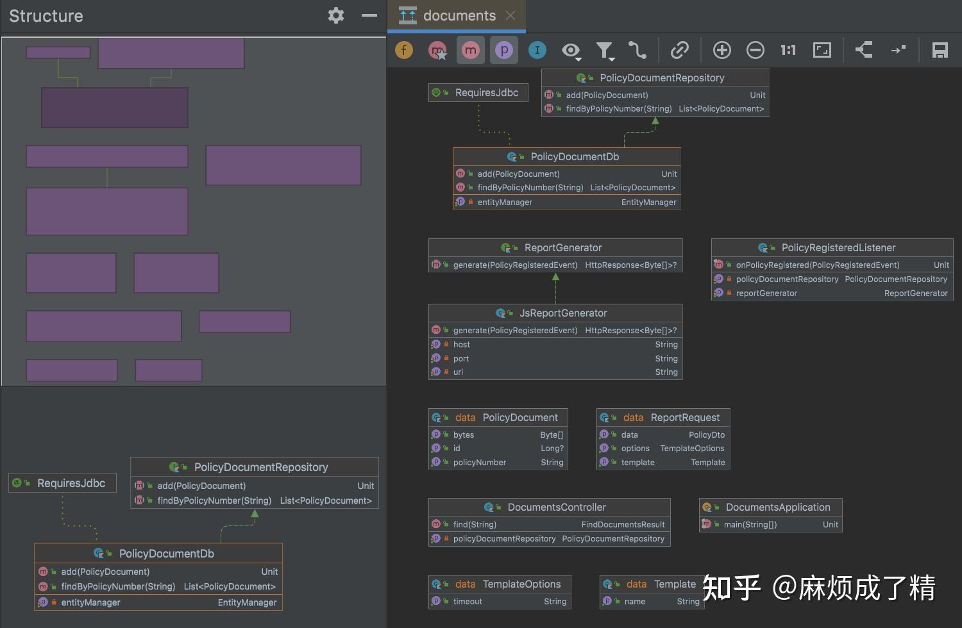
Task: Toggle visibility of Fields in the diagram
Action: pos(403,50)
